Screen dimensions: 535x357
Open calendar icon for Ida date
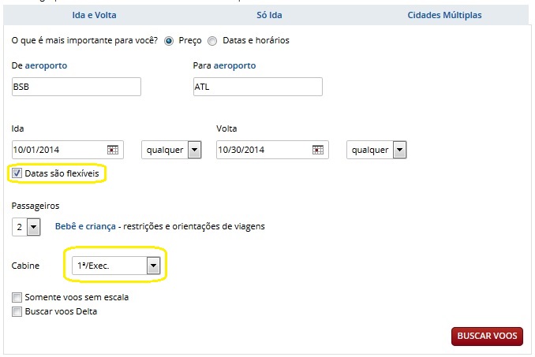pos(112,150)
